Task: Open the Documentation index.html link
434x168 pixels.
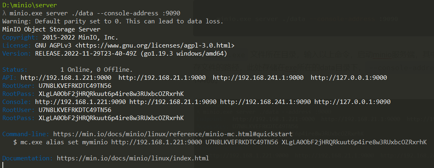Action: point(133,158)
